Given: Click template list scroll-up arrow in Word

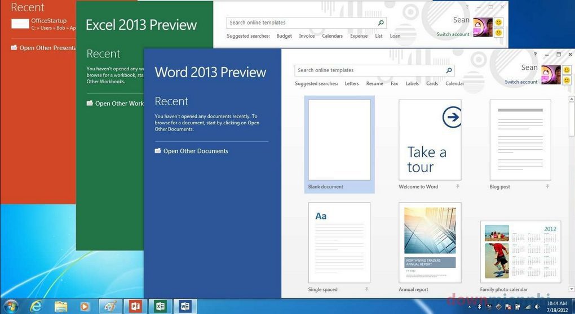Looking at the screenshot, I should pos(571,99).
